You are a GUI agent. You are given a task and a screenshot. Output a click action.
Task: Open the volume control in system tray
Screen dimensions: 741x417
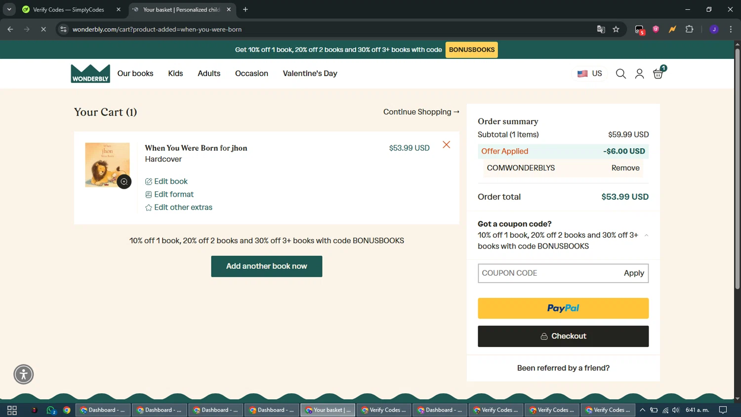coord(676,410)
